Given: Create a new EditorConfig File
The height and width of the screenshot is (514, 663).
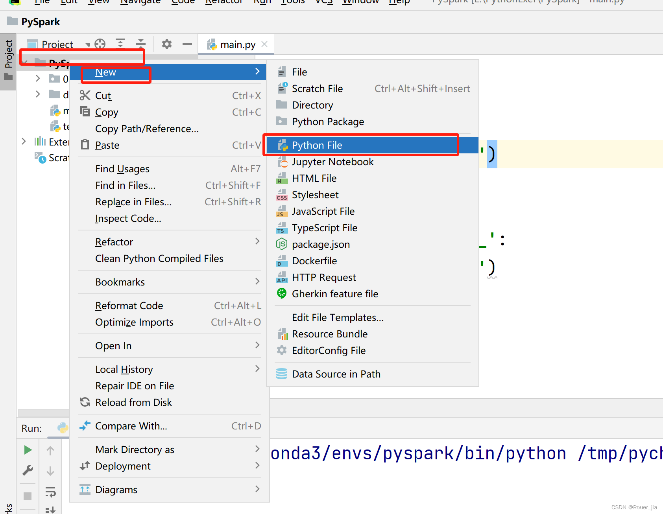Looking at the screenshot, I should click(373, 350).
